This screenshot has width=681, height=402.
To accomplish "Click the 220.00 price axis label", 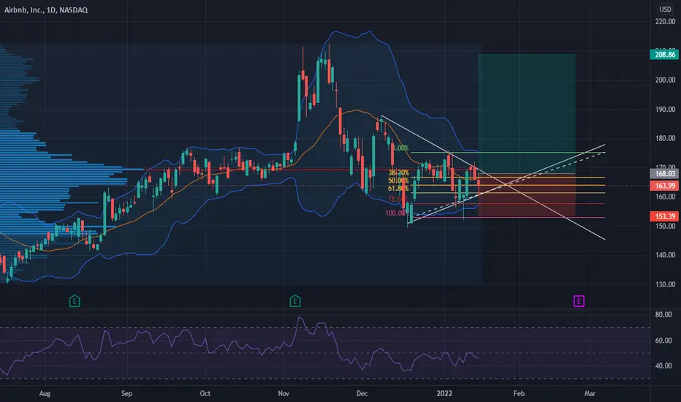I will point(665,22).
